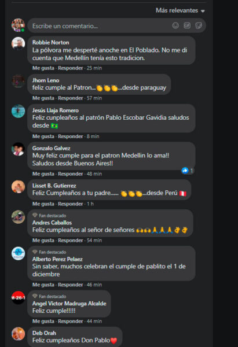The image size is (238, 347).
Task: Click the Fan destacado badge above Andres Caballos
Action: [49, 215]
